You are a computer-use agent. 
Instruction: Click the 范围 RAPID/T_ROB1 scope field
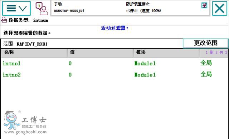[92, 44]
